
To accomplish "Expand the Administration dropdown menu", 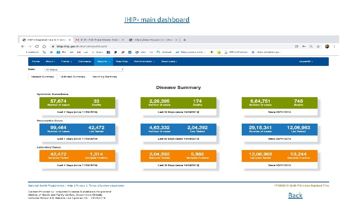I will point(144,61).
